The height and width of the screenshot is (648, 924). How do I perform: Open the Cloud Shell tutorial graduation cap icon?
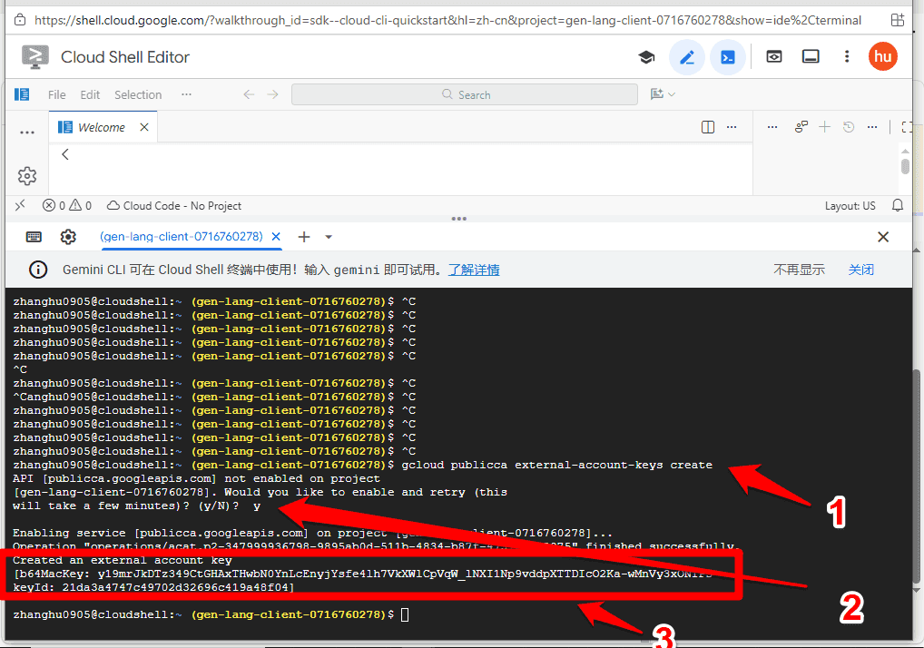[x=646, y=57]
